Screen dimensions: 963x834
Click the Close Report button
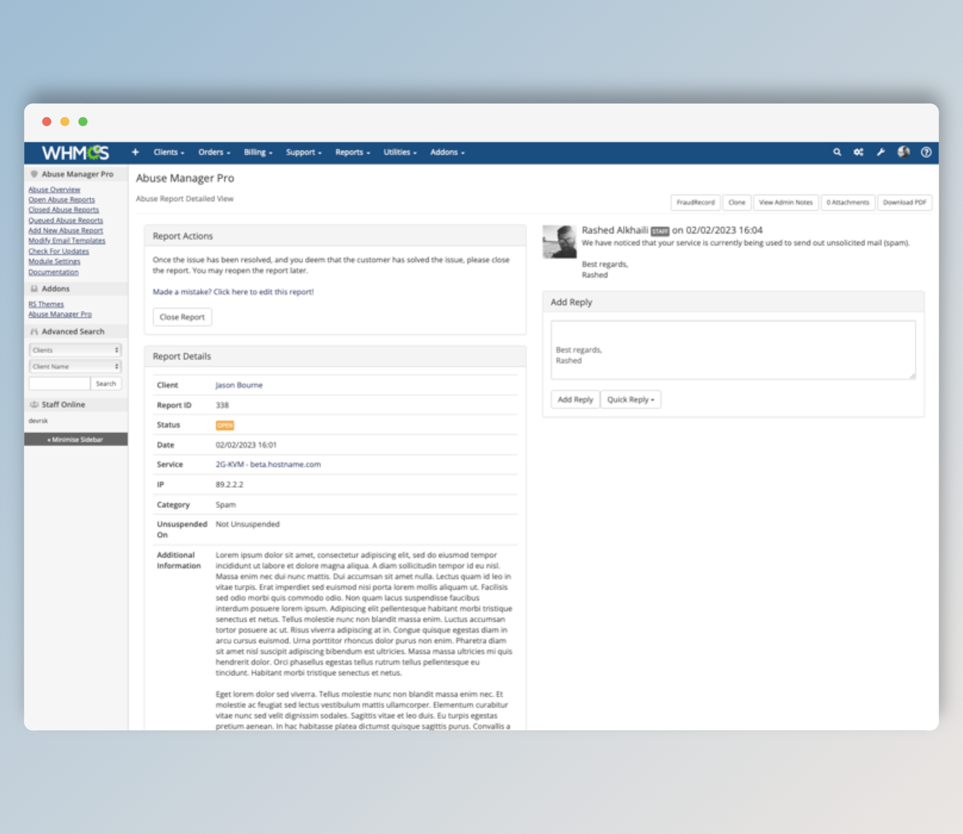[x=182, y=317]
